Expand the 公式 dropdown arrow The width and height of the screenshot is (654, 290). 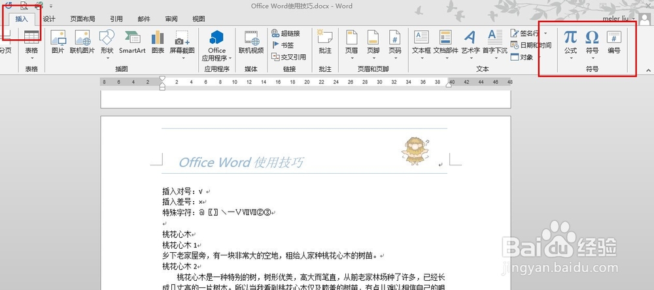(570, 58)
